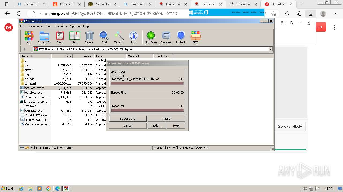Click the Save to MEGA button

click(290, 126)
